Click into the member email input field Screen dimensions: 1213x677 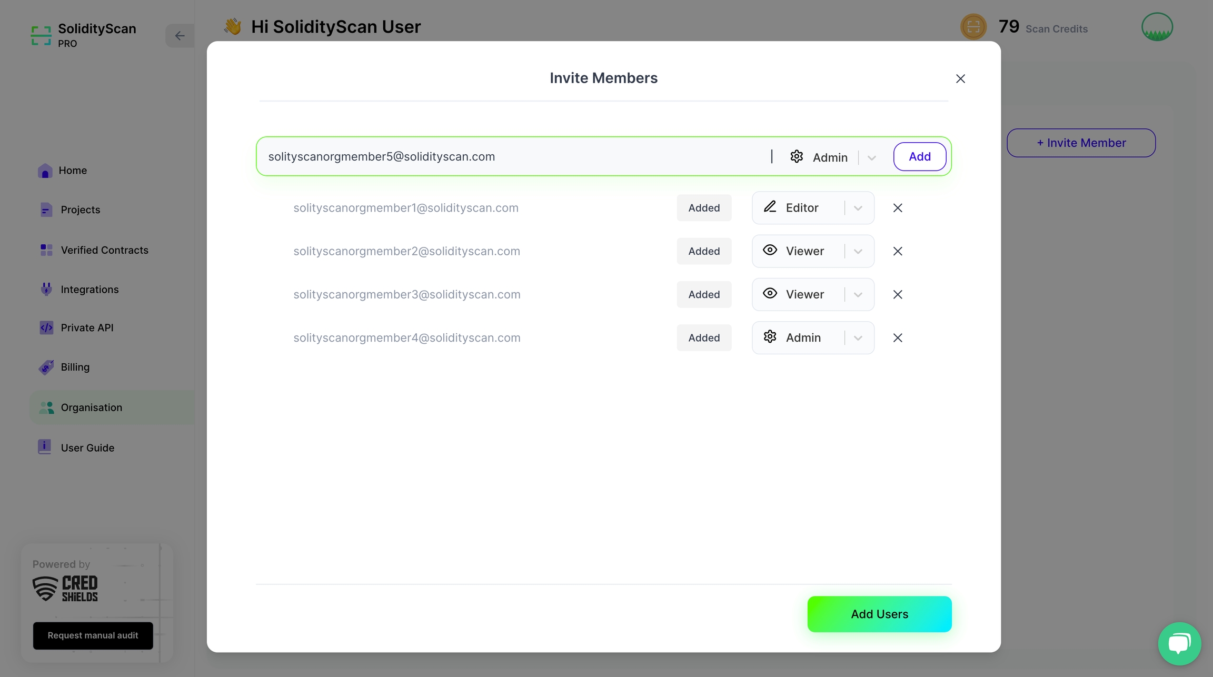(x=511, y=157)
